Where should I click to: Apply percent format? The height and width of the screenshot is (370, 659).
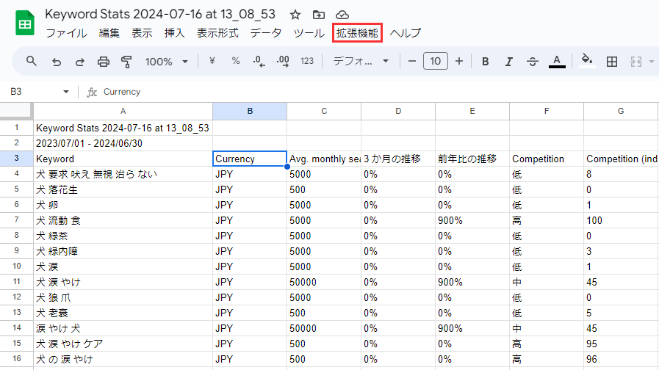[x=236, y=62]
